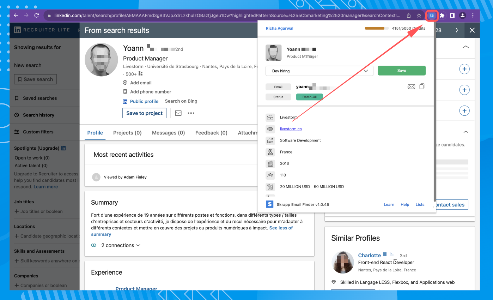The height and width of the screenshot is (300, 493).
Task: Go back to previous page
Action: coord(16,16)
